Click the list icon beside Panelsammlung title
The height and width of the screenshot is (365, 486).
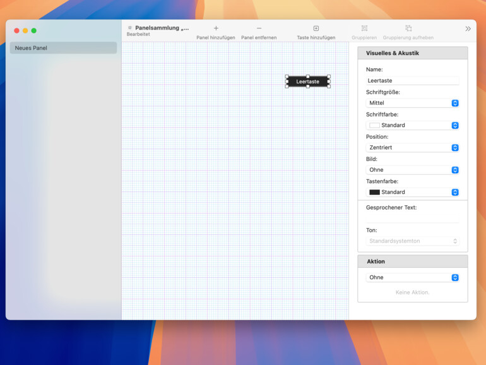130,28
